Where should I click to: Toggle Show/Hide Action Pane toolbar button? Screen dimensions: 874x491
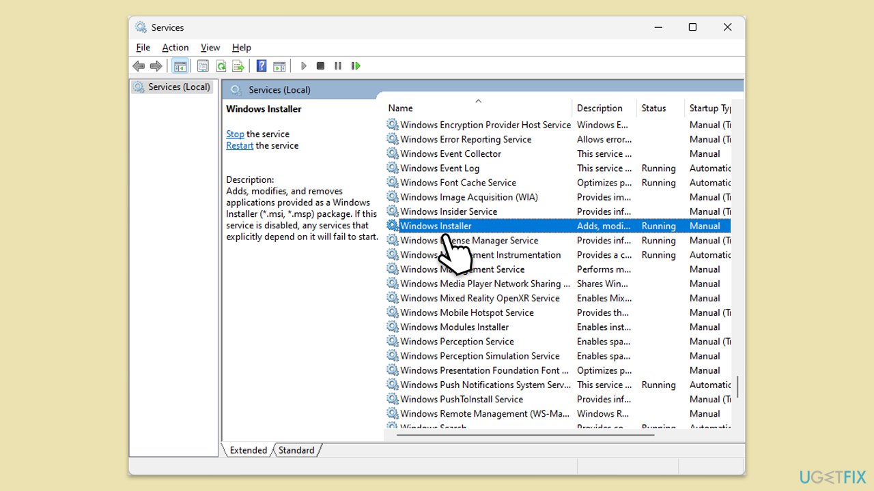[279, 66]
